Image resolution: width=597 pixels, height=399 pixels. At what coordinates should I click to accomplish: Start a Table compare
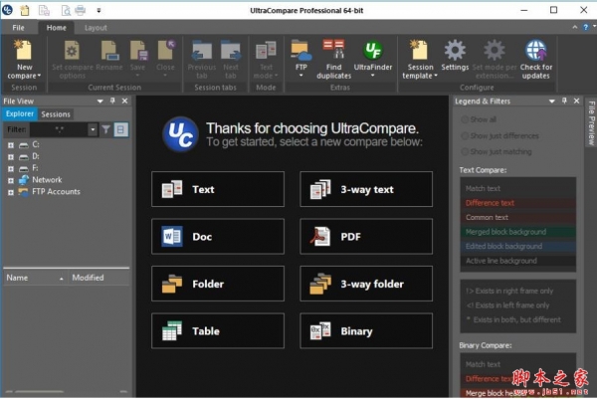(218, 331)
